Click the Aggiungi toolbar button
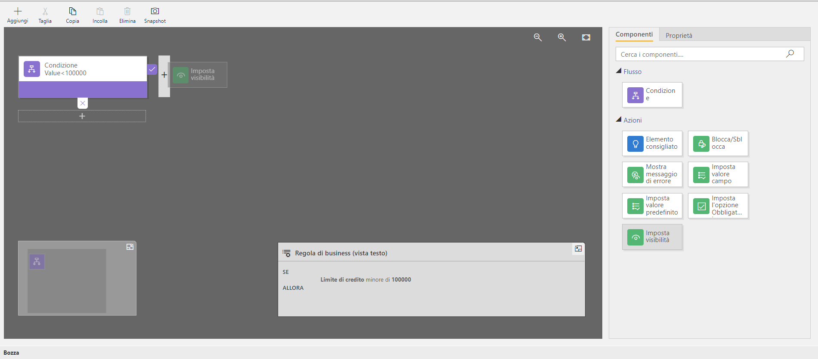 coord(18,15)
